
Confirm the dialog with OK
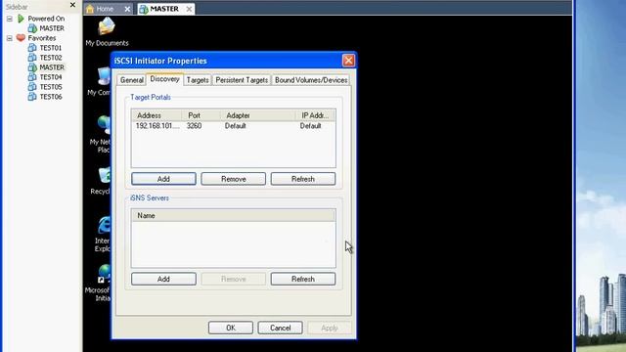231,328
